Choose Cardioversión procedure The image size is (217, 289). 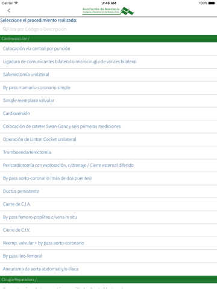(108, 114)
